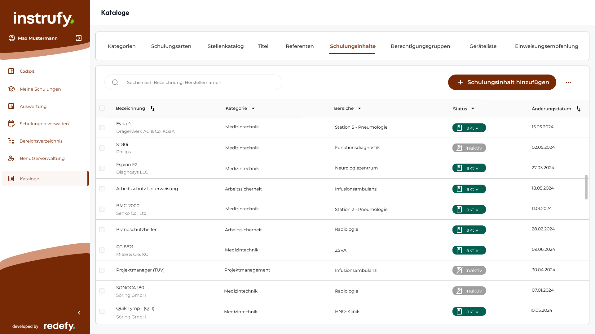This screenshot has width=595, height=334.
Task: Check the Projektmanager (TÜV) row checkbox
Action: click(102, 270)
